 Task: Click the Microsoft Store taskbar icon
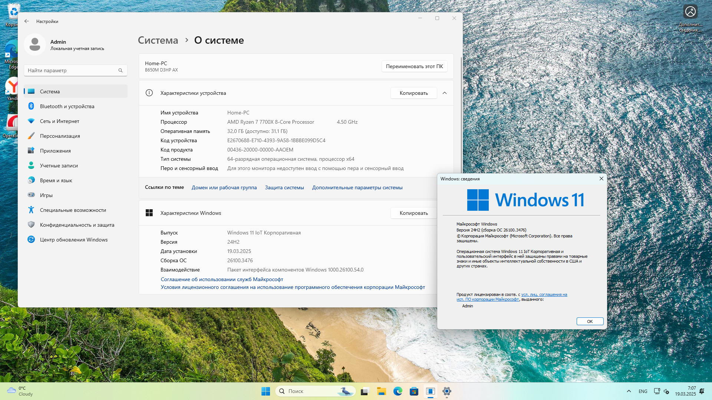414,391
